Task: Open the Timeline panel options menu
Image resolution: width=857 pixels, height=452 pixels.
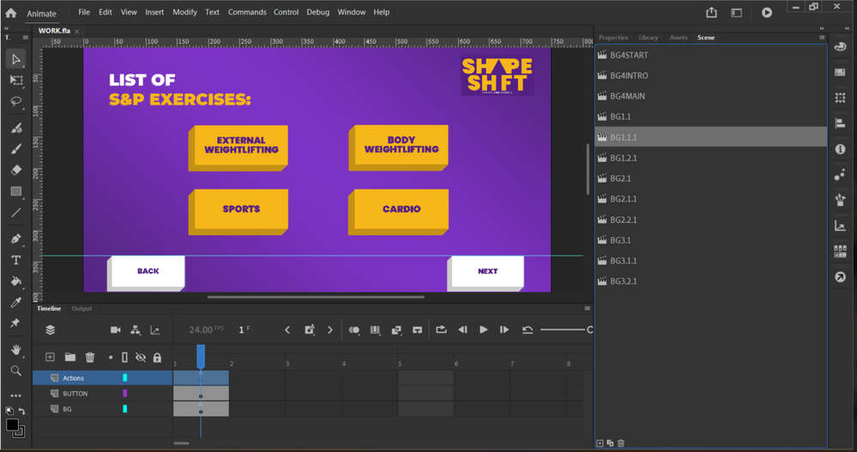Action: (x=588, y=309)
